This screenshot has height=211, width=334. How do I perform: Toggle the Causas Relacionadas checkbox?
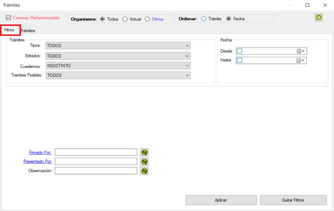[8, 18]
